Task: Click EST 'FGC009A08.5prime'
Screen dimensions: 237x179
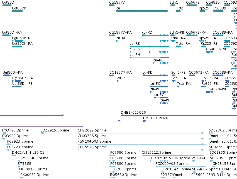Action: pyautogui.click(x=172, y=164)
